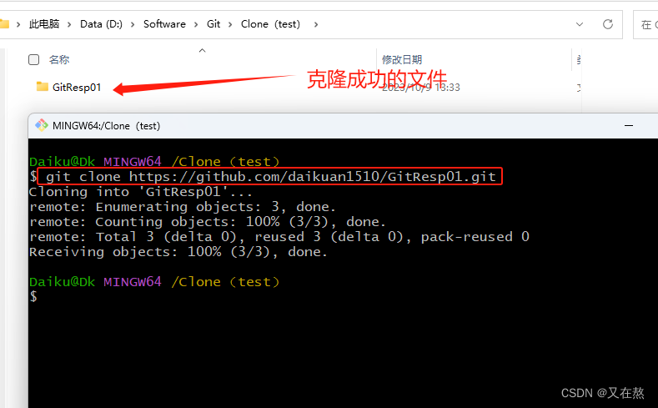
Task: Expand chevron before 此电脑 breadcrumb
Action: tap(18, 25)
